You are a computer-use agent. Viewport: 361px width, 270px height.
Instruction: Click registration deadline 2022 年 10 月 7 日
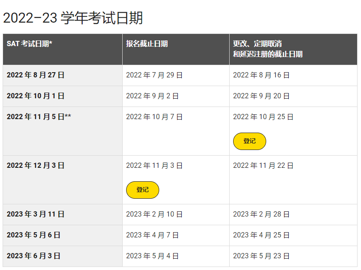154,117
